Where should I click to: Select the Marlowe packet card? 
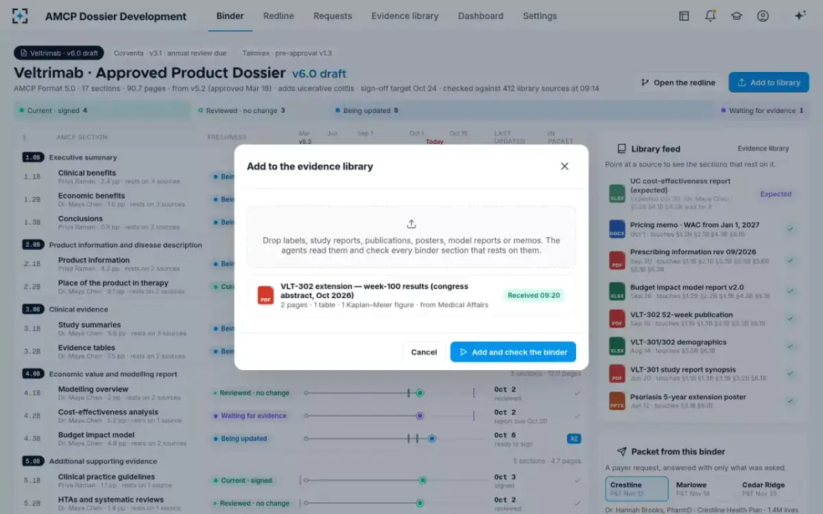click(x=702, y=489)
